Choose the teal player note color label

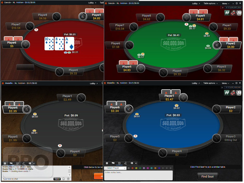(x=151, y=168)
